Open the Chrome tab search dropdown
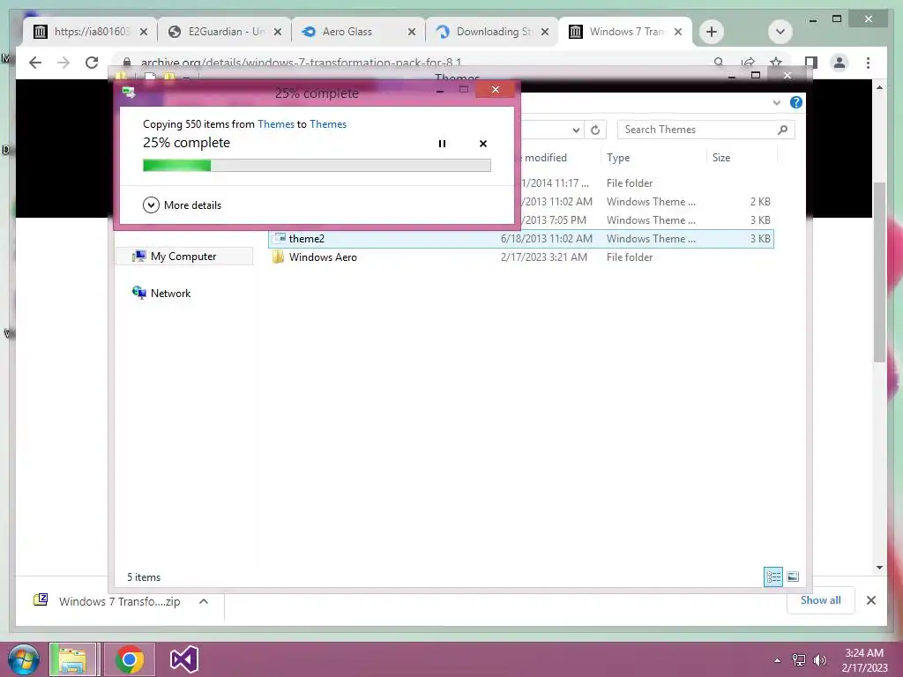The width and height of the screenshot is (903, 677). [780, 32]
